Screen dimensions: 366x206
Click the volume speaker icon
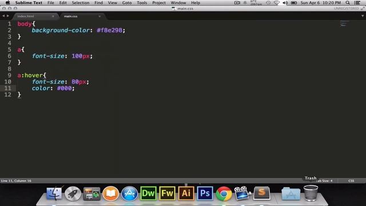tap(285, 3)
